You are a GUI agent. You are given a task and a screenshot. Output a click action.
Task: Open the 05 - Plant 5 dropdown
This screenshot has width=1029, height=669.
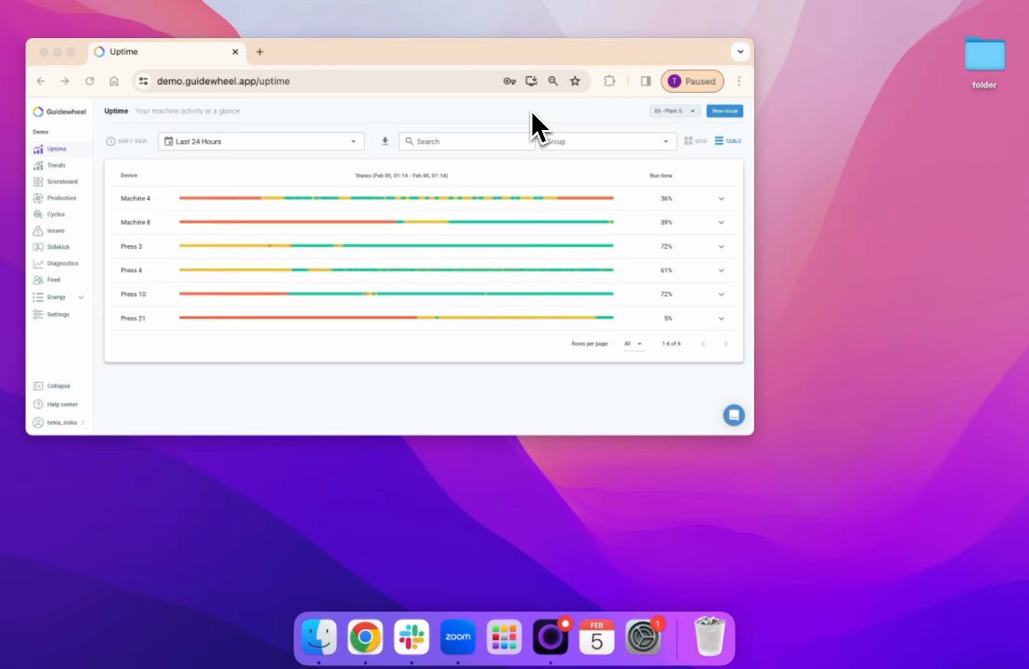tap(674, 111)
